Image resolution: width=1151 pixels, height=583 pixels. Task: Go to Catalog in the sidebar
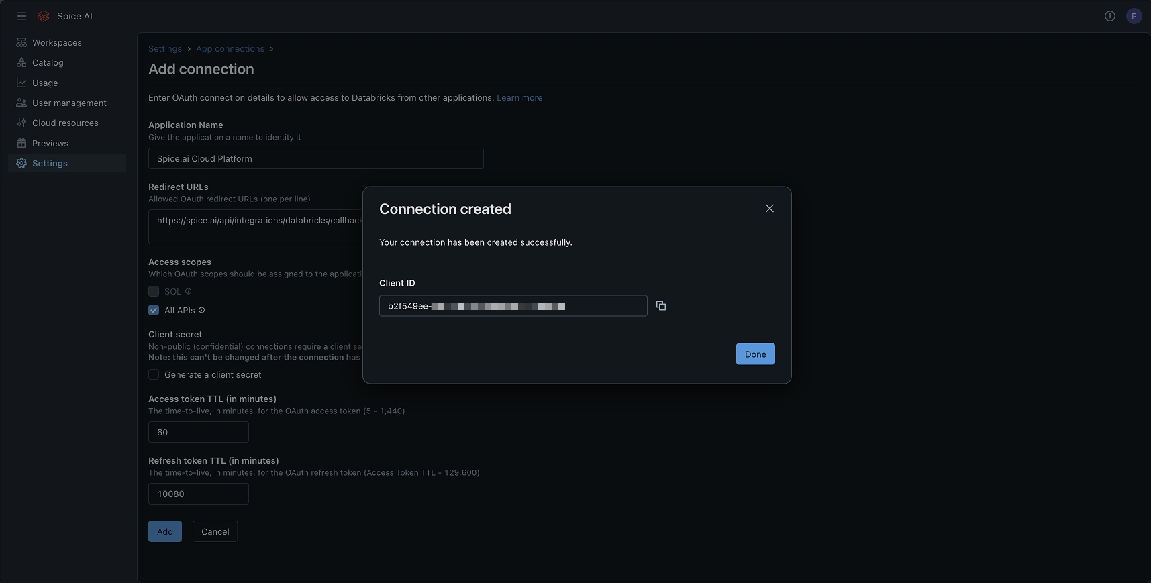click(x=48, y=62)
